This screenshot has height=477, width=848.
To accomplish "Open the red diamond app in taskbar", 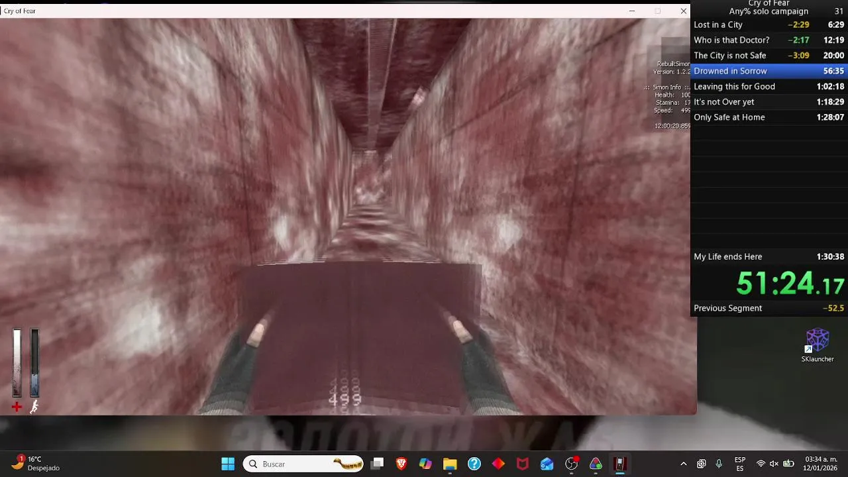I will point(498,464).
